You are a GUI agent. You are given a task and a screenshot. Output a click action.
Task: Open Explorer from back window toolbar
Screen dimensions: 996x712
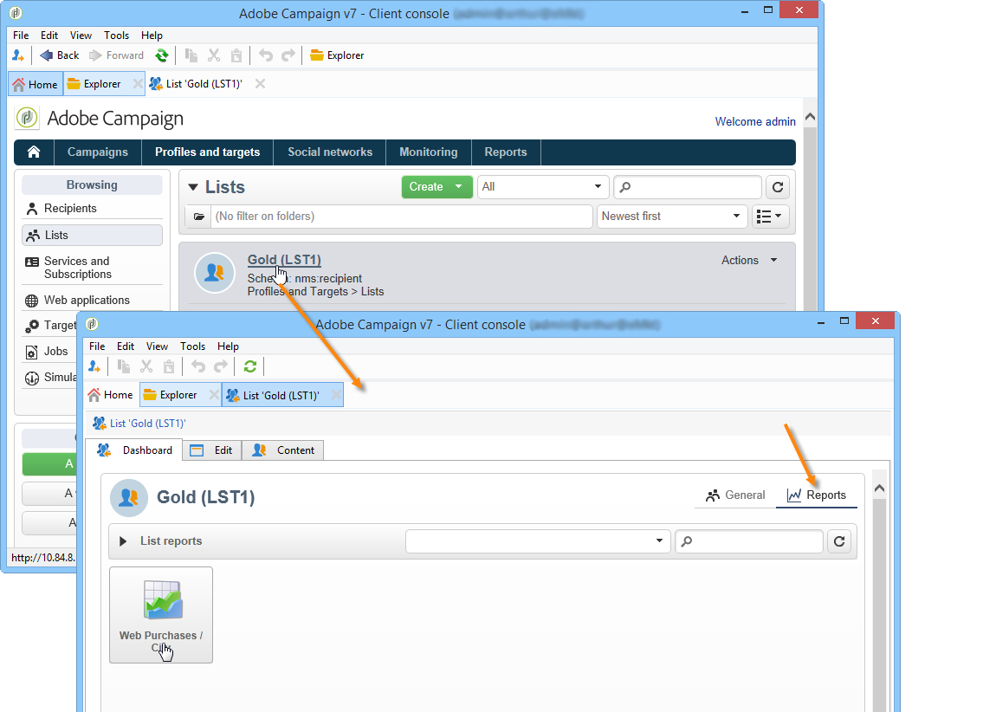click(337, 55)
